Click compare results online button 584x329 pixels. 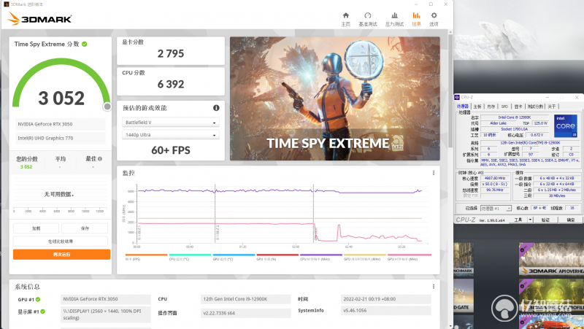pos(61,241)
